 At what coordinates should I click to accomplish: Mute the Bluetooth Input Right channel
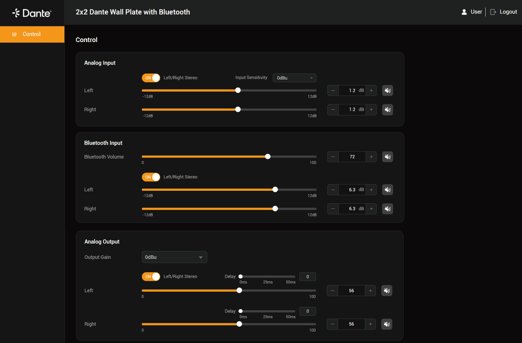coord(387,208)
